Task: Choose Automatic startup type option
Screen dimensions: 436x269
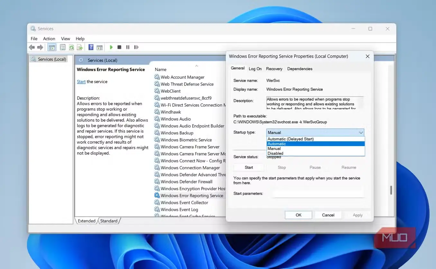Action: pos(316,144)
